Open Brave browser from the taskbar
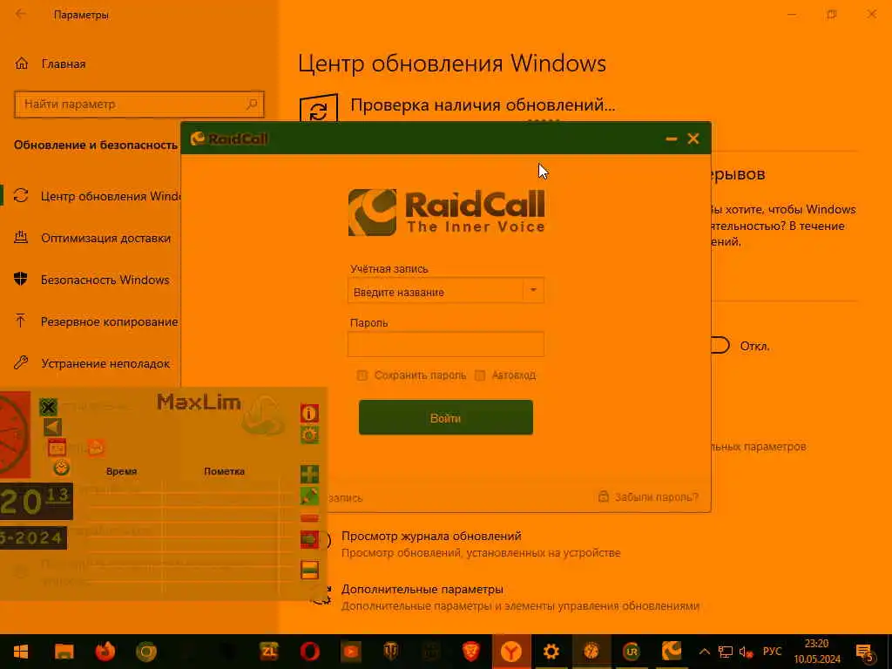Screen dimensions: 892x669 471,652
